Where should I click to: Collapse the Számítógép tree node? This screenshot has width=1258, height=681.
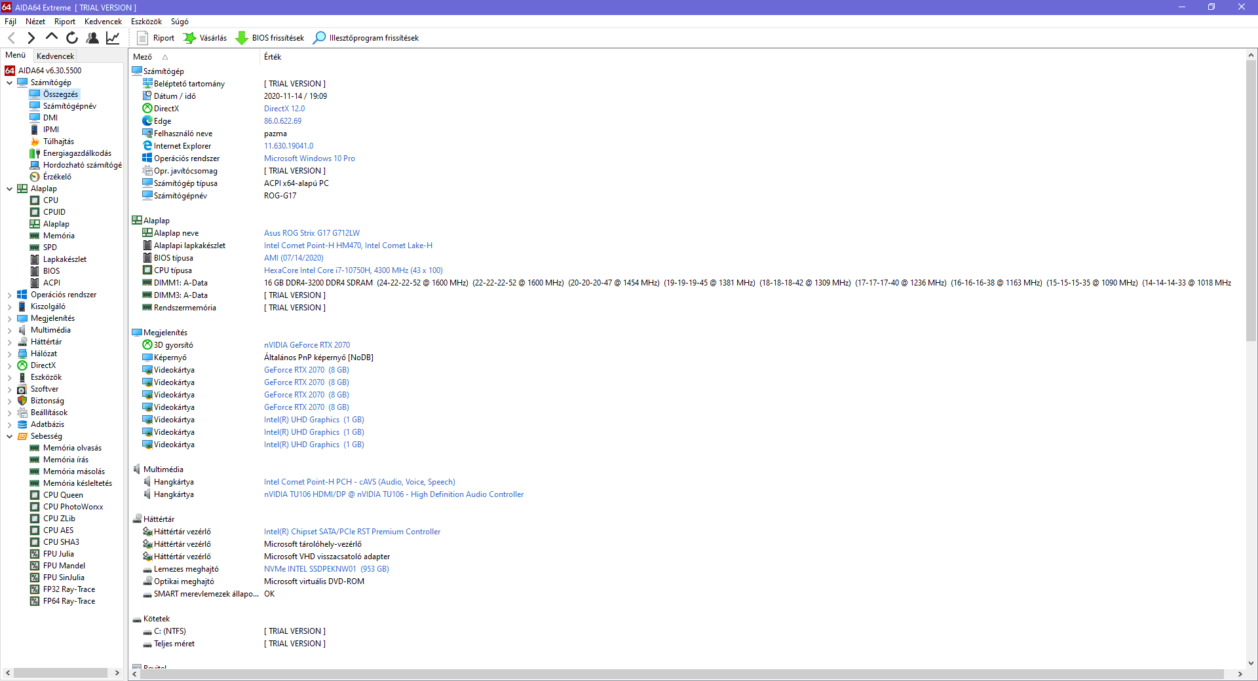[9, 83]
